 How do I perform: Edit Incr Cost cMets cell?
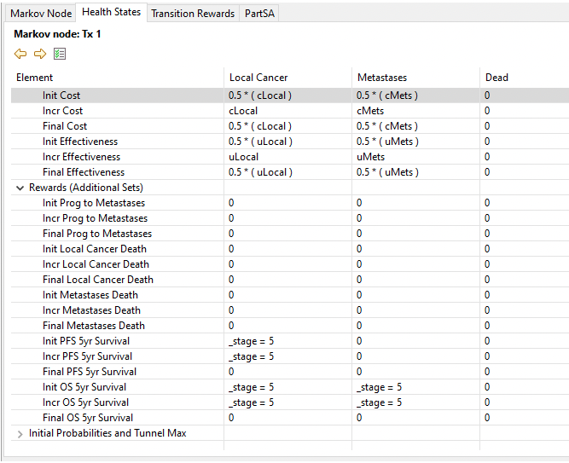[x=415, y=111]
